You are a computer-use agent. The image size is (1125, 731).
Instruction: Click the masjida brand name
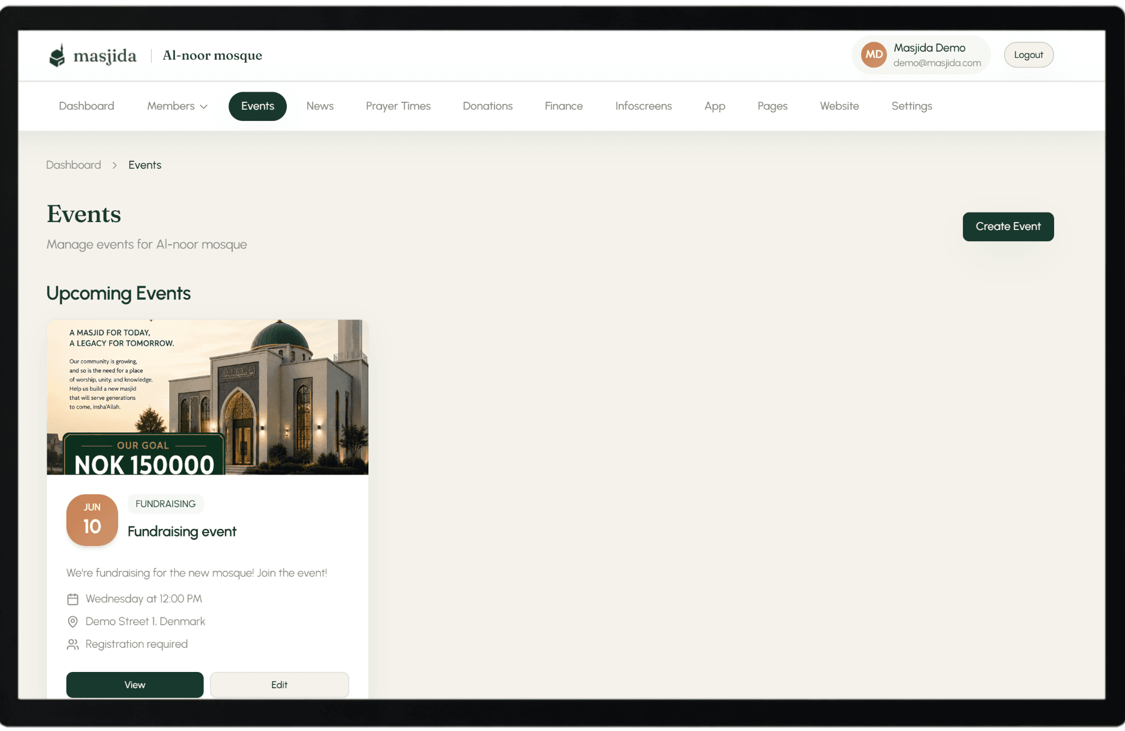point(105,56)
